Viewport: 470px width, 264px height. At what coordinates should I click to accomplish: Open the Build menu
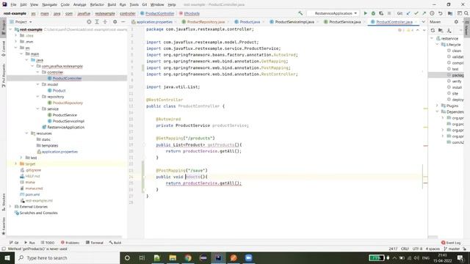coord(112,4)
